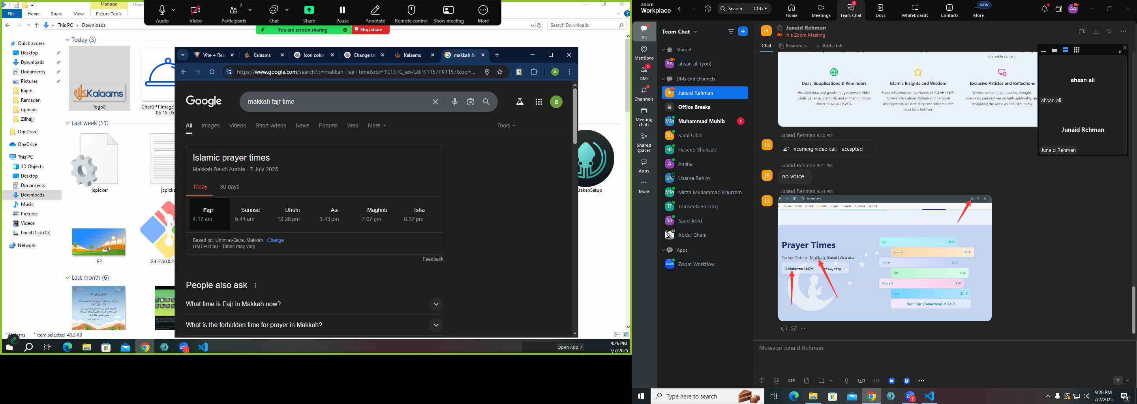Image resolution: width=1137 pixels, height=404 pixels.
Task: Expand the video panel to full size
Action: coord(1122,50)
